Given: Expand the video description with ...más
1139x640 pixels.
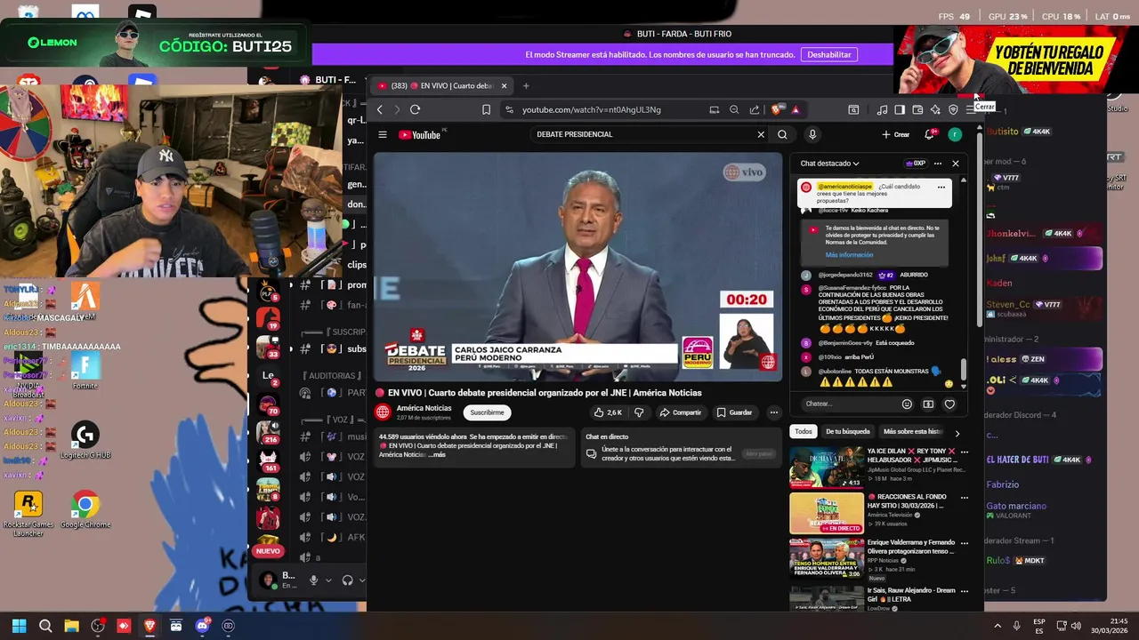Looking at the screenshot, I should (x=437, y=454).
